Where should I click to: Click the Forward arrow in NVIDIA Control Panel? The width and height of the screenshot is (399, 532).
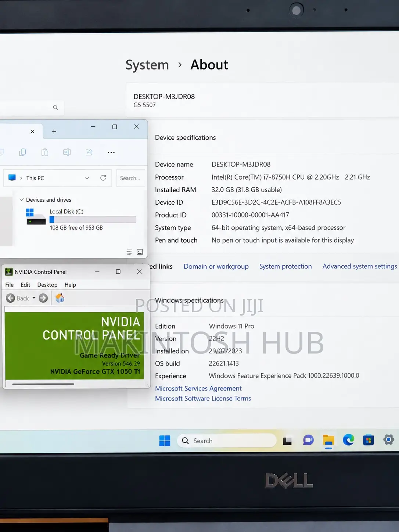point(43,298)
